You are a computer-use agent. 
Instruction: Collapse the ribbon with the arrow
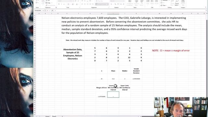[206, 7]
